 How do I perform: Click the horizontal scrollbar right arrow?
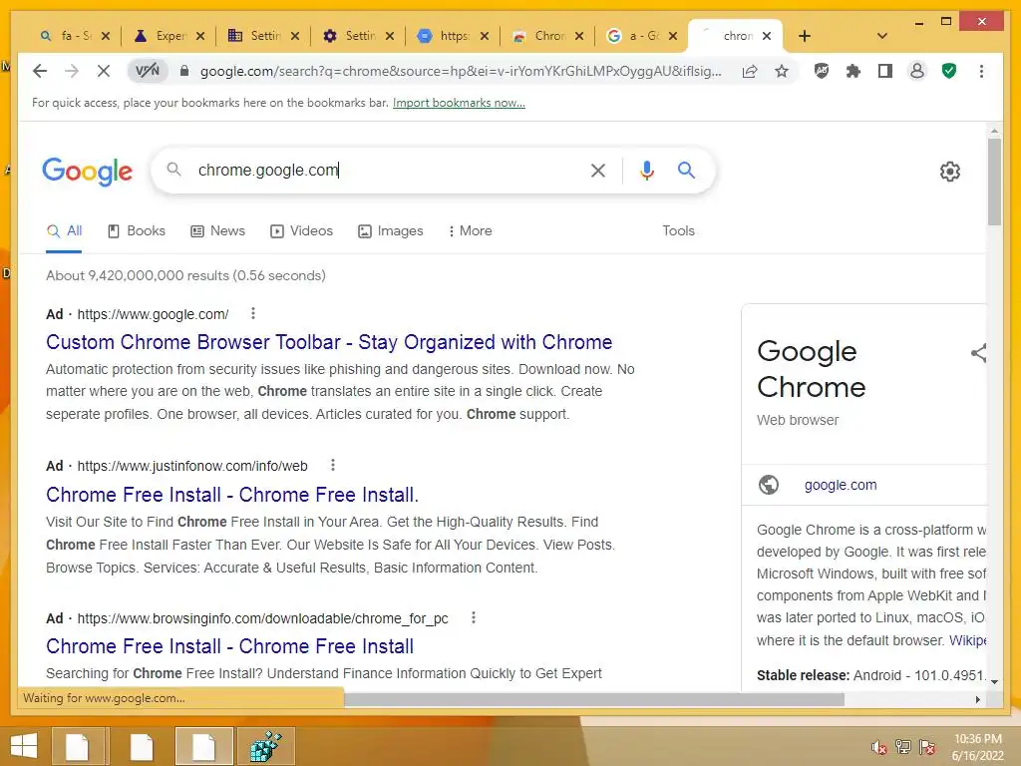(x=977, y=699)
